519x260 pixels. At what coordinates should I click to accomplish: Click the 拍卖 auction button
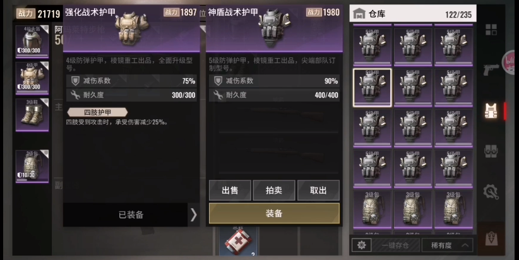274,190
